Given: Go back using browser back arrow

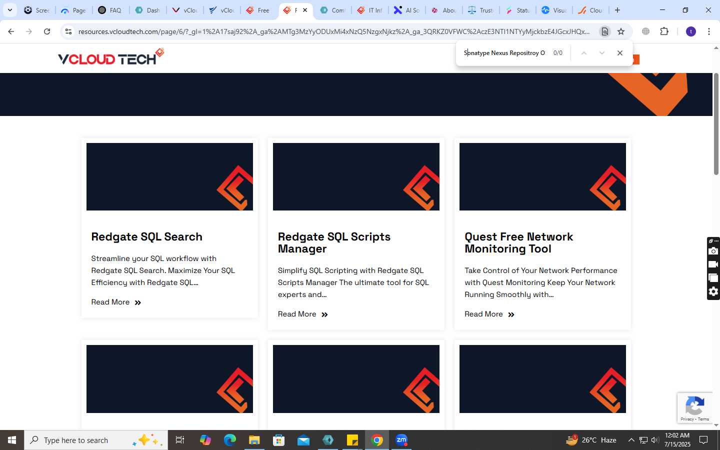Looking at the screenshot, I should [x=11, y=31].
